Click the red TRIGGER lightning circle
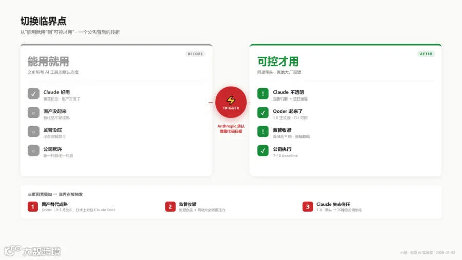The width and height of the screenshot is (462, 260). pyautogui.click(x=230, y=102)
